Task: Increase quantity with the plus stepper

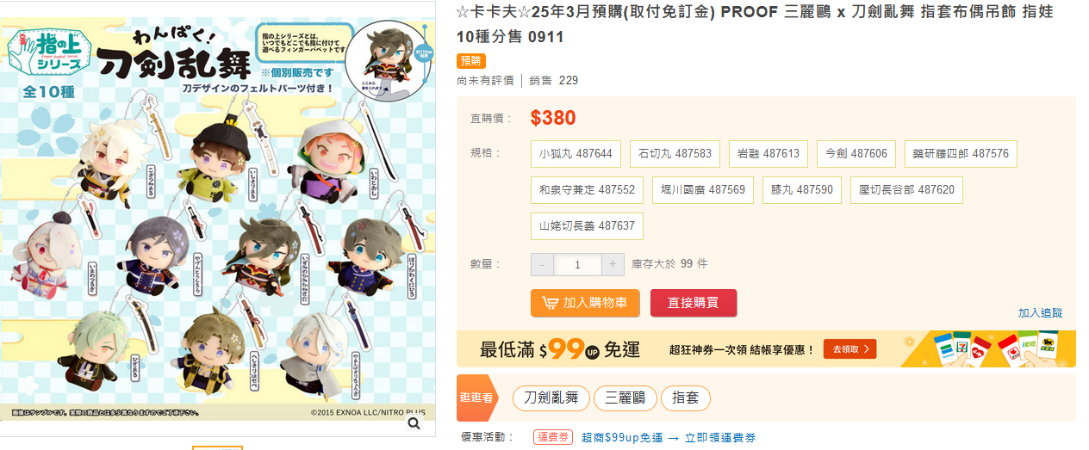Action: pyautogui.click(x=613, y=264)
